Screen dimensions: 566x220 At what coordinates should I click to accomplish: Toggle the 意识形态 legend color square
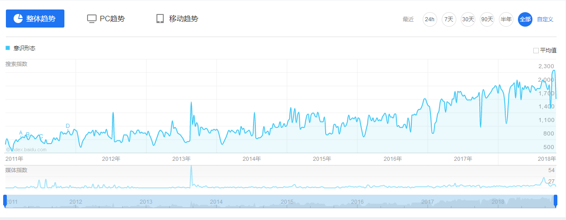click(x=8, y=48)
